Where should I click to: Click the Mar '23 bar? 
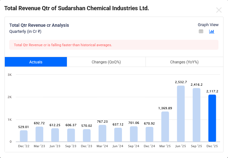tap(39, 134)
